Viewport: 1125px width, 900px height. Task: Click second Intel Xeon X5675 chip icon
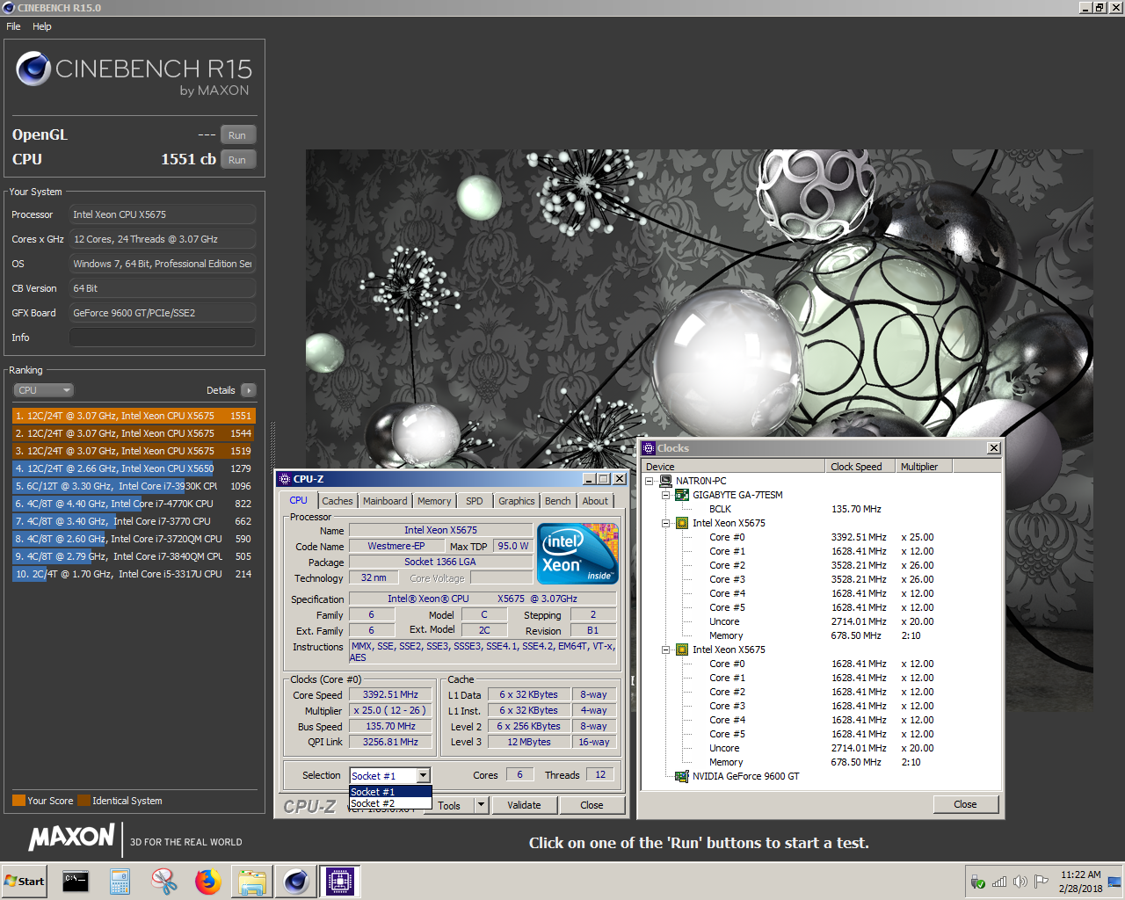(682, 650)
